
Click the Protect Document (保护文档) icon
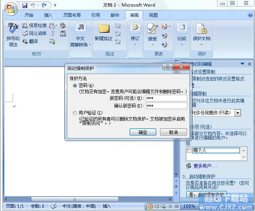201,33
